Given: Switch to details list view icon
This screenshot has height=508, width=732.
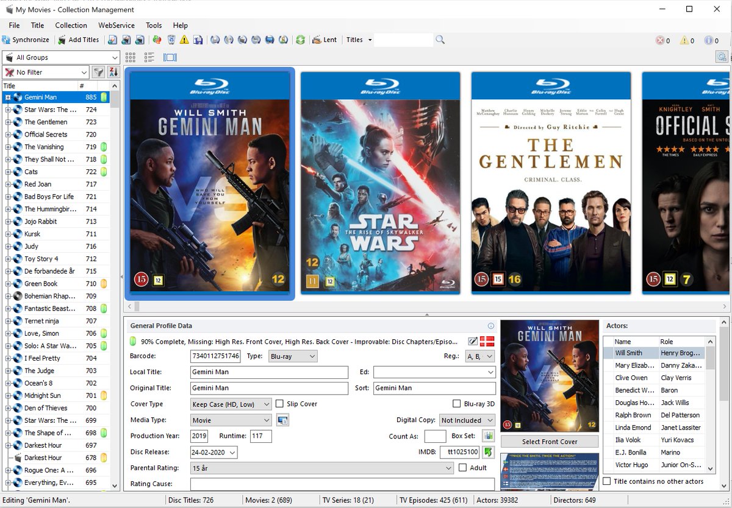Looking at the screenshot, I should tap(149, 57).
